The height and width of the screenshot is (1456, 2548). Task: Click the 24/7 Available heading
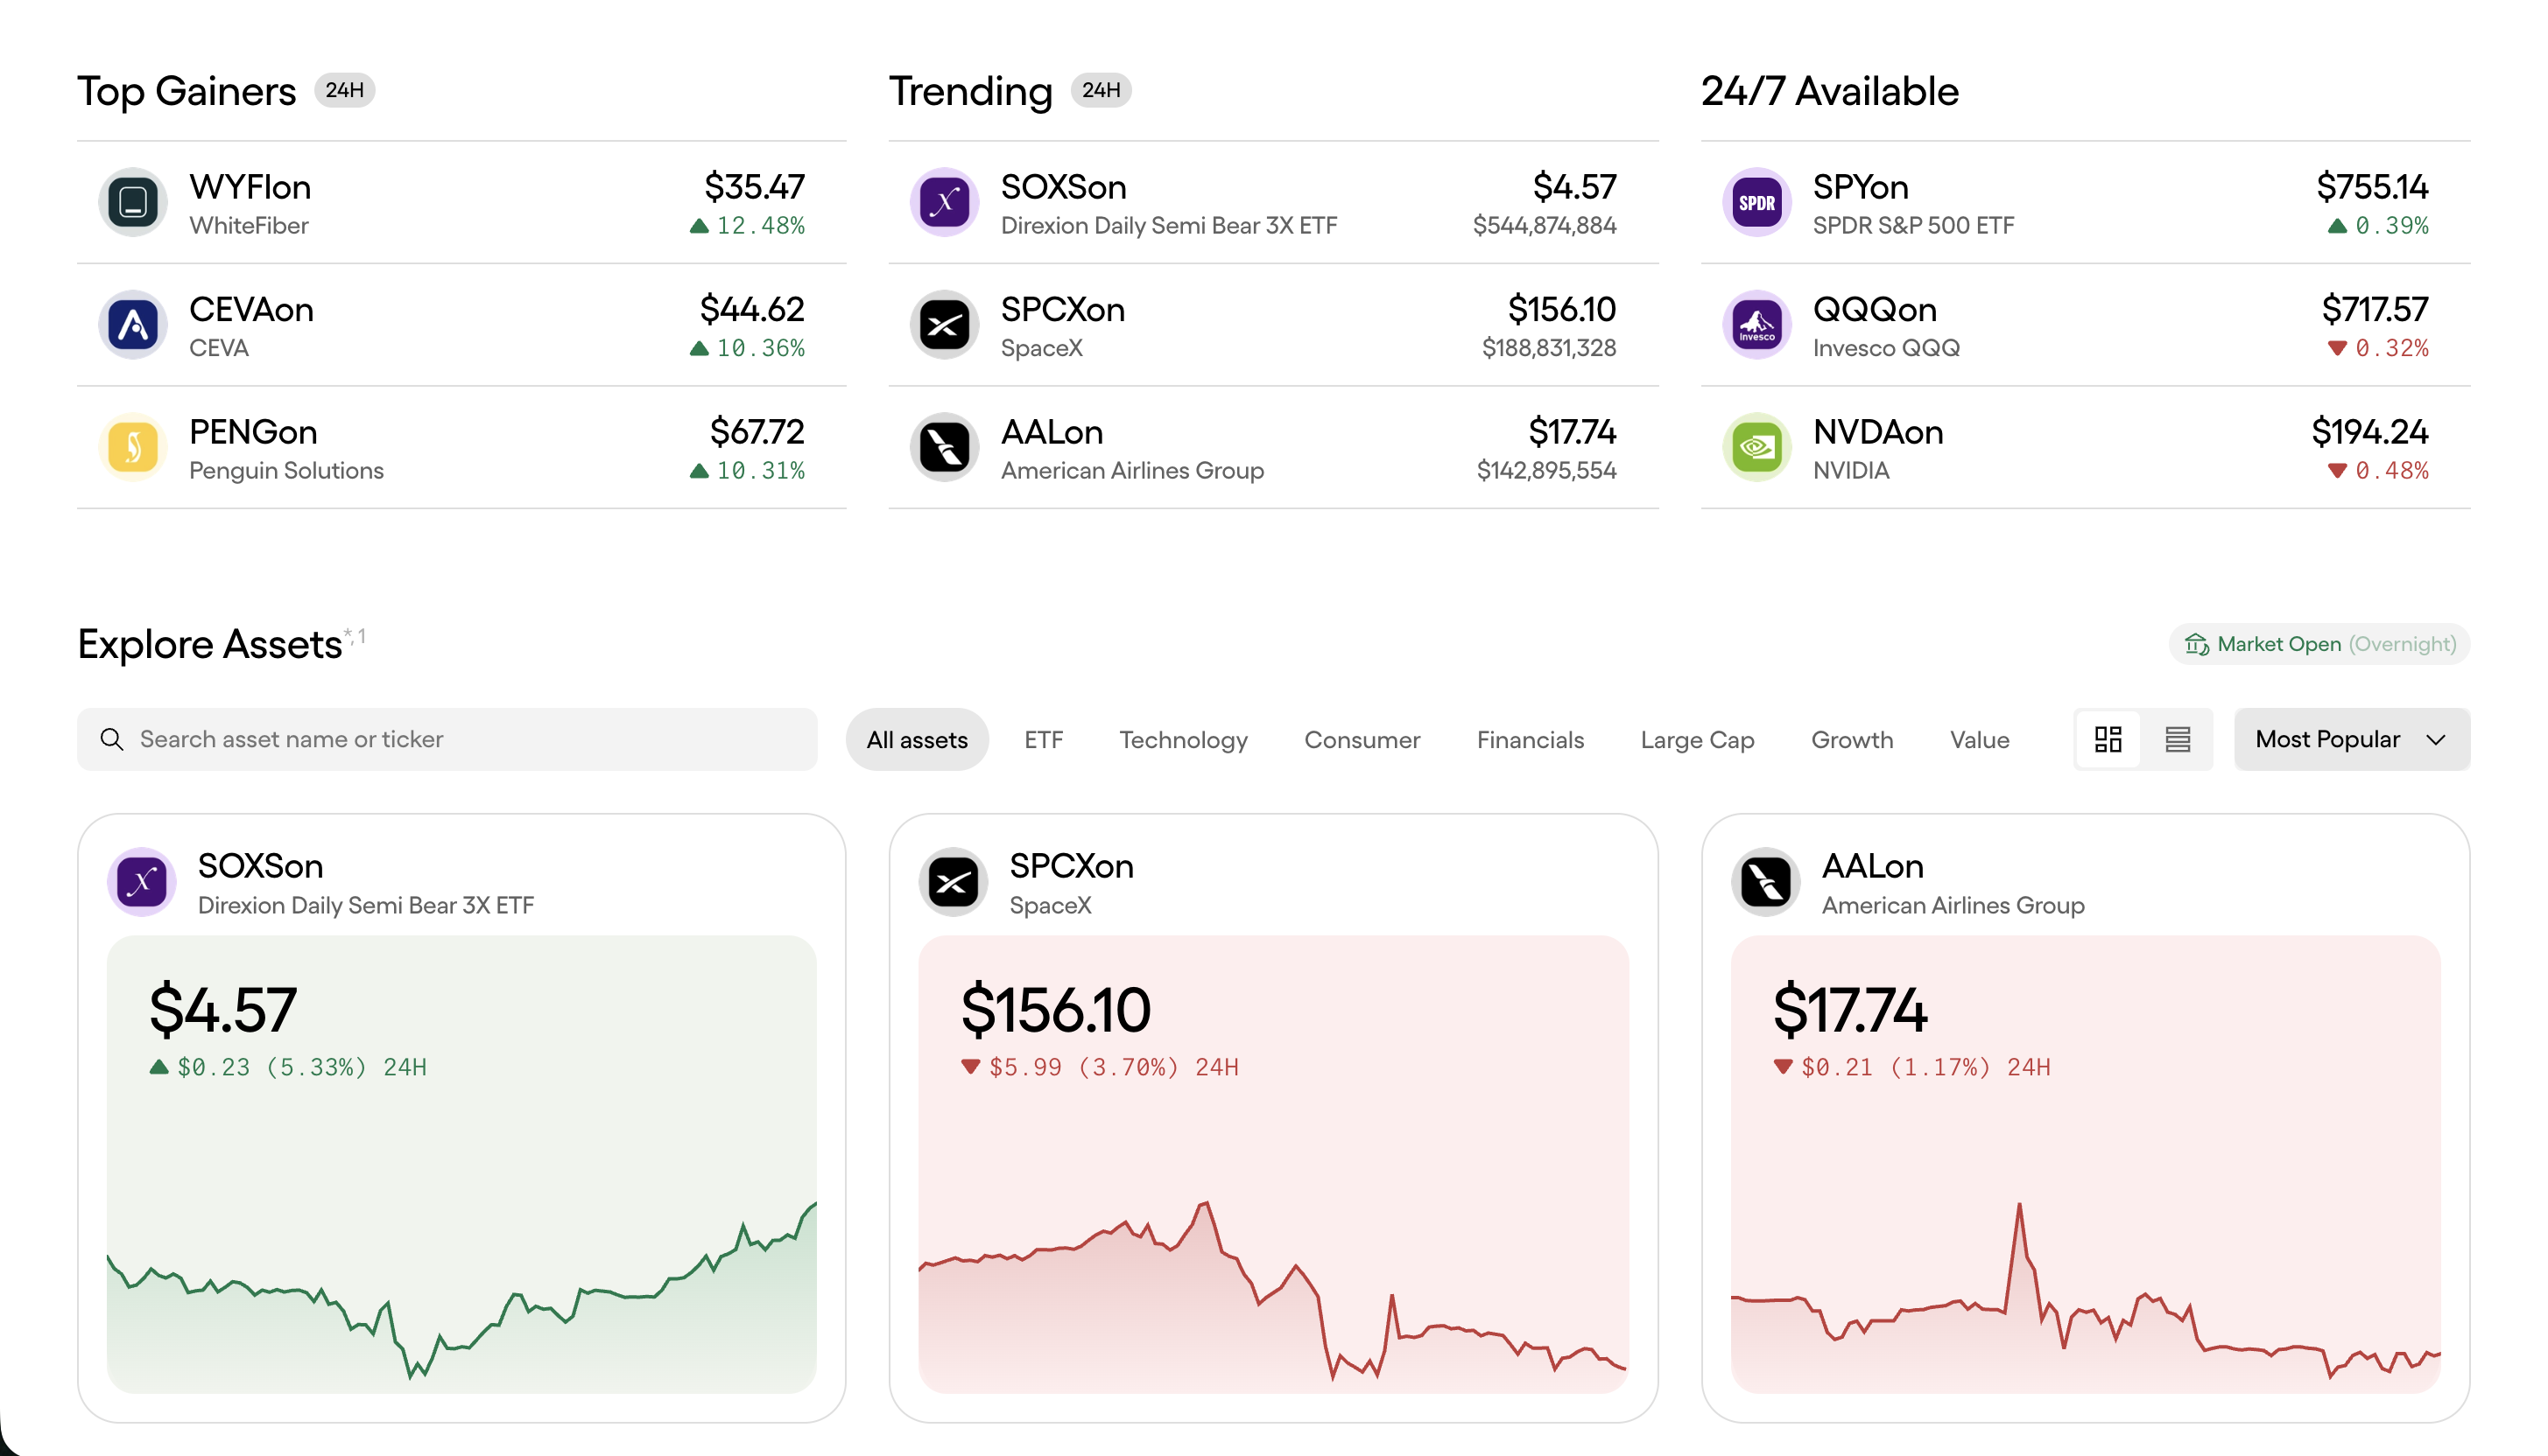tap(1830, 91)
